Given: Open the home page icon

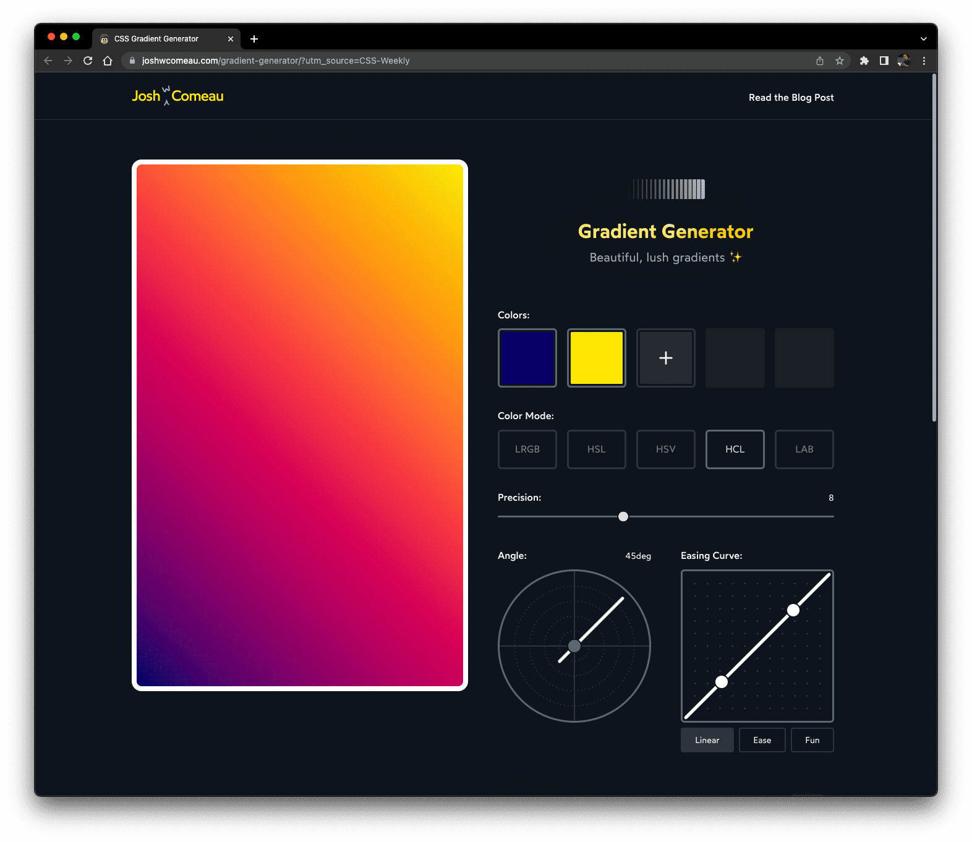Looking at the screenshot, I should coord(108,61).
